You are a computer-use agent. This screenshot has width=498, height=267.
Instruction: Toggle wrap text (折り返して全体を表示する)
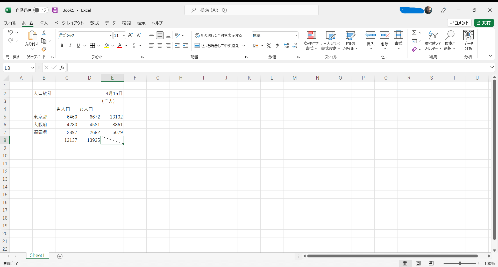pos(218,35)
